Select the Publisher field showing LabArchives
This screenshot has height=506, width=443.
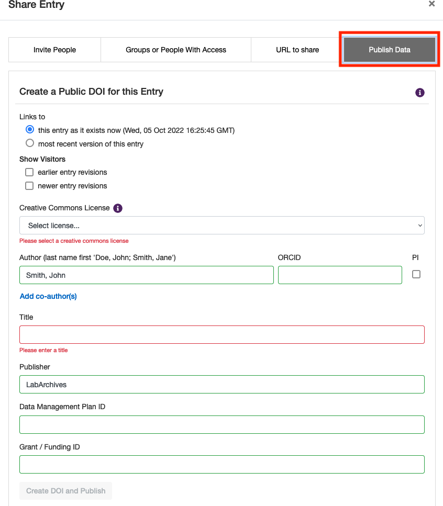[222, 384]
